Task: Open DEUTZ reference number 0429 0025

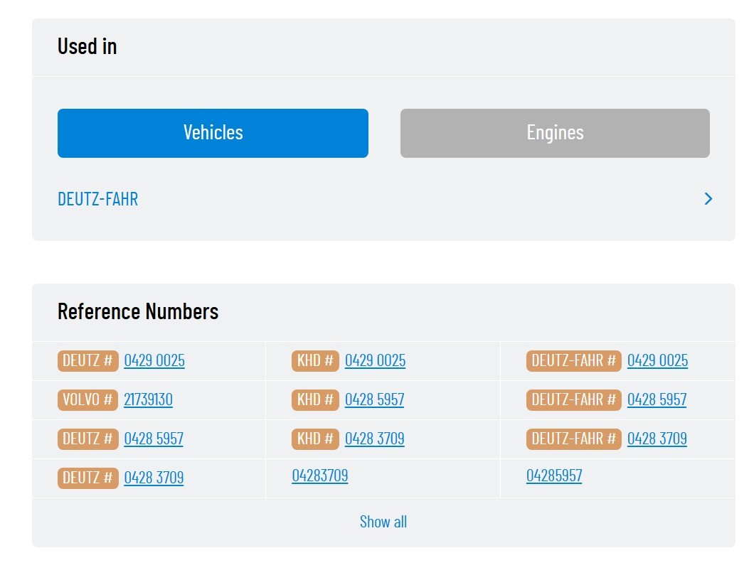Action: [x=154, y=360]
